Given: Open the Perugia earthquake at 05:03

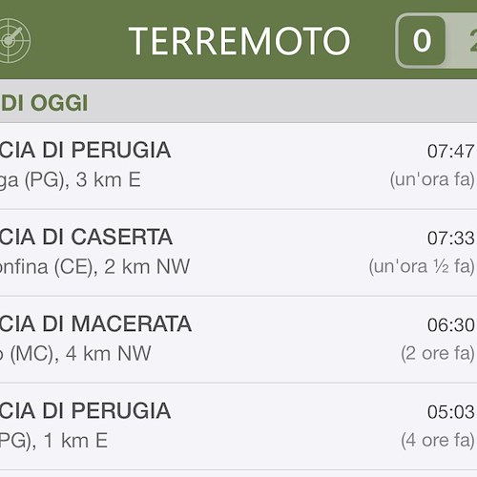Looking at the screenshot, I should 238,426.
